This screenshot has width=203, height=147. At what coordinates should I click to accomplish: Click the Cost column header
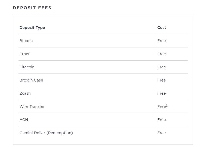click(x=162, y=28)
